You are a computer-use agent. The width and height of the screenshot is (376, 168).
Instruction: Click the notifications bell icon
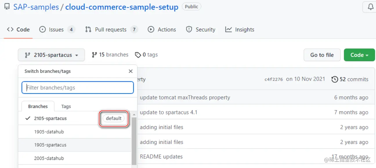coord(370,7)
